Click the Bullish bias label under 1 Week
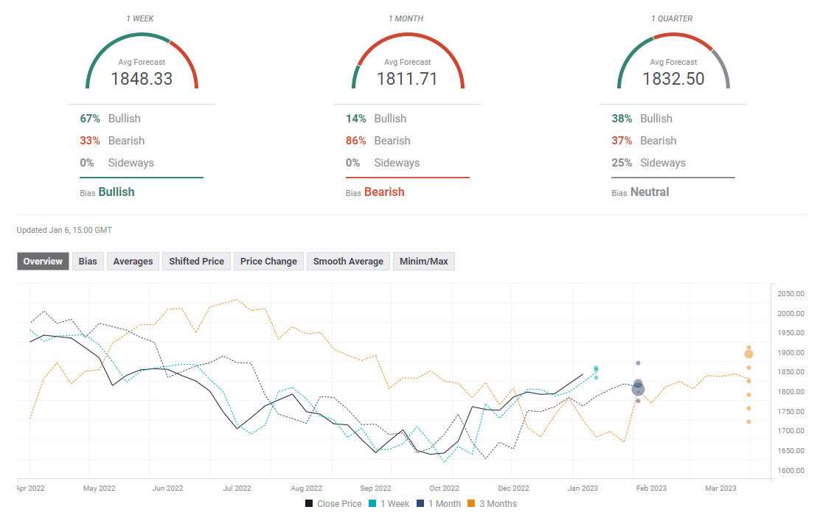 116,192
